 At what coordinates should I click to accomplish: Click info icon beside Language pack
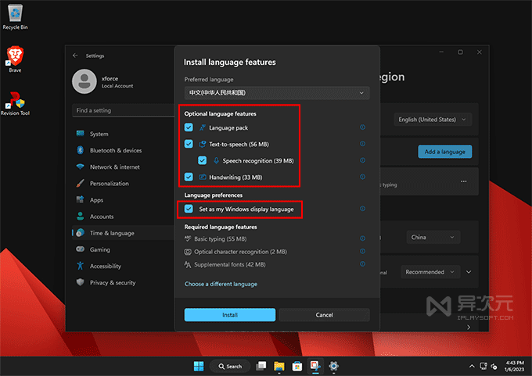point(362,127)
